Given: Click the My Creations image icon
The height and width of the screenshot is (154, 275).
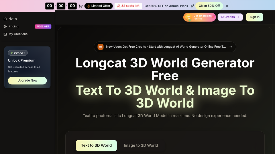Looking at the screenshot, I should (5, 34).
